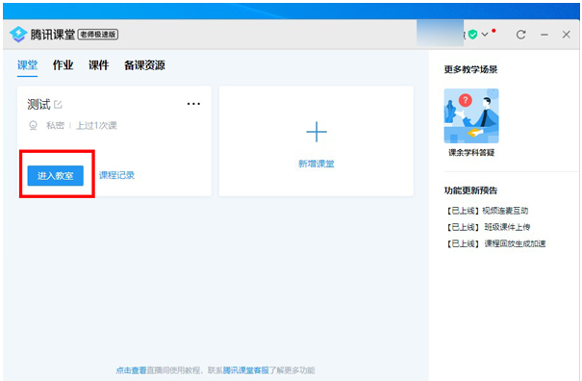
Task: Click the 新增课堂 label
Action: pos(316,164)
